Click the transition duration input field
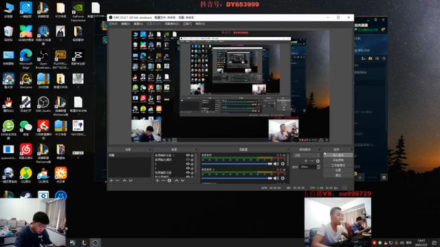The height and width of the screenshot is (247, 440). (x=308, y=167)
